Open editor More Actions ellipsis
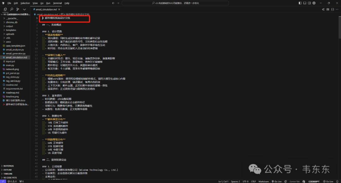Image resolution: width=341 pixels, height=183 pixels. [x=337, y=9]
